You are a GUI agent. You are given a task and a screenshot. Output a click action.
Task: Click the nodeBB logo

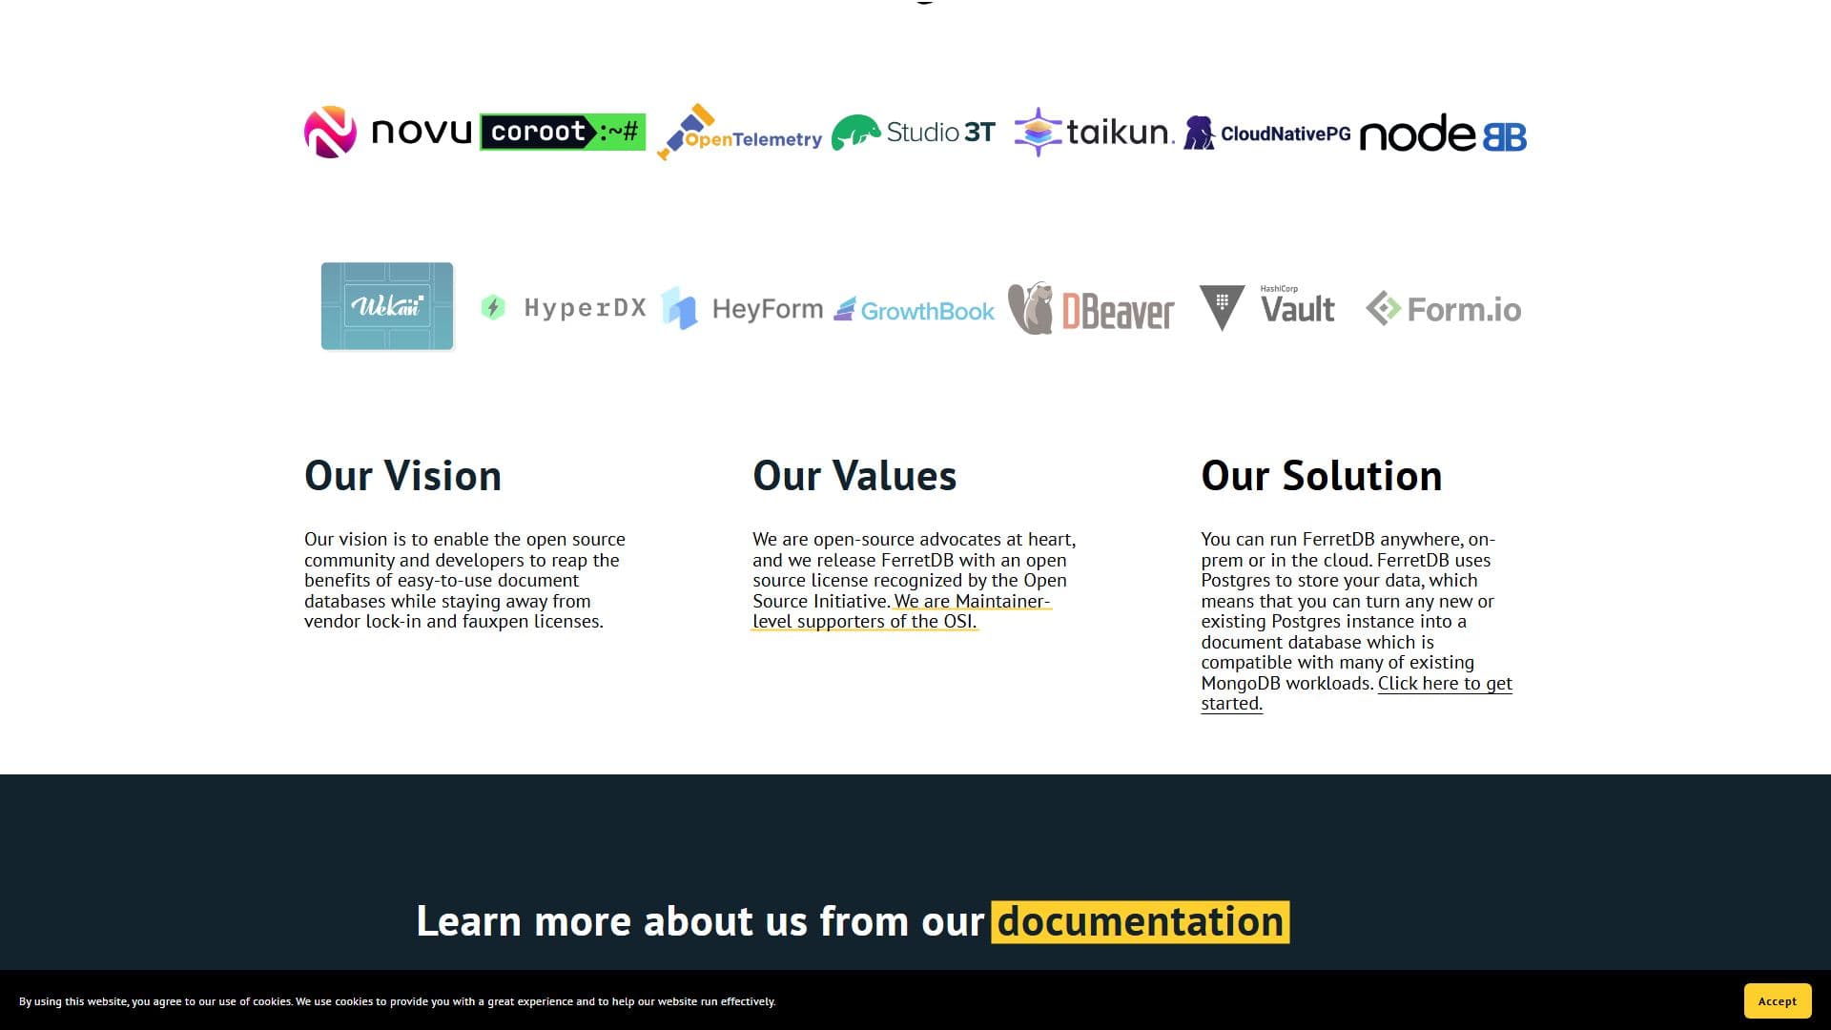point(1443,133)
